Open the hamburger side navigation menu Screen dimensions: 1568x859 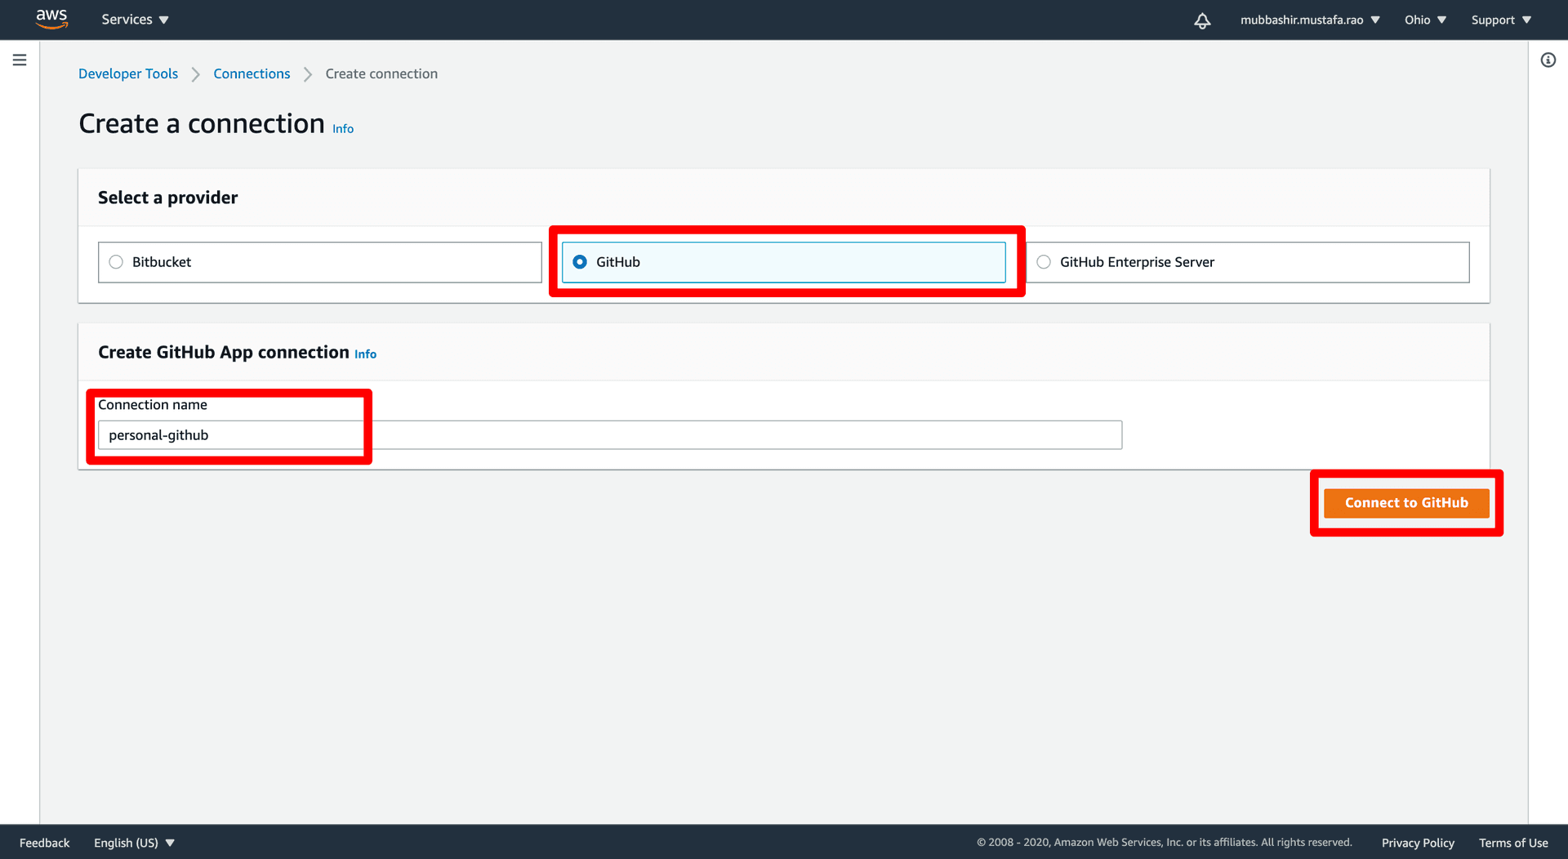(x=20, y=60)
